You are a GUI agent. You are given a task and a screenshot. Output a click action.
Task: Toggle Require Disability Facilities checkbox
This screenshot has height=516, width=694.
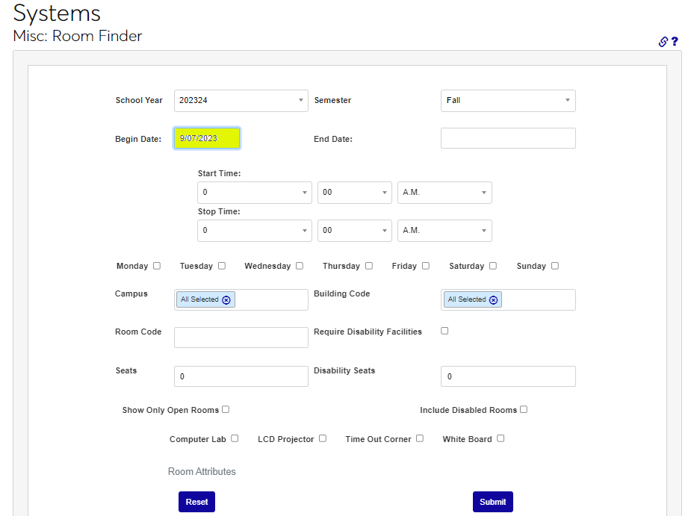click(444, 331)
